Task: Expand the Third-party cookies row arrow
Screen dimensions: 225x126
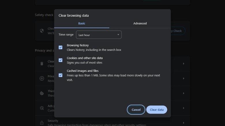Action: [183, 93]
